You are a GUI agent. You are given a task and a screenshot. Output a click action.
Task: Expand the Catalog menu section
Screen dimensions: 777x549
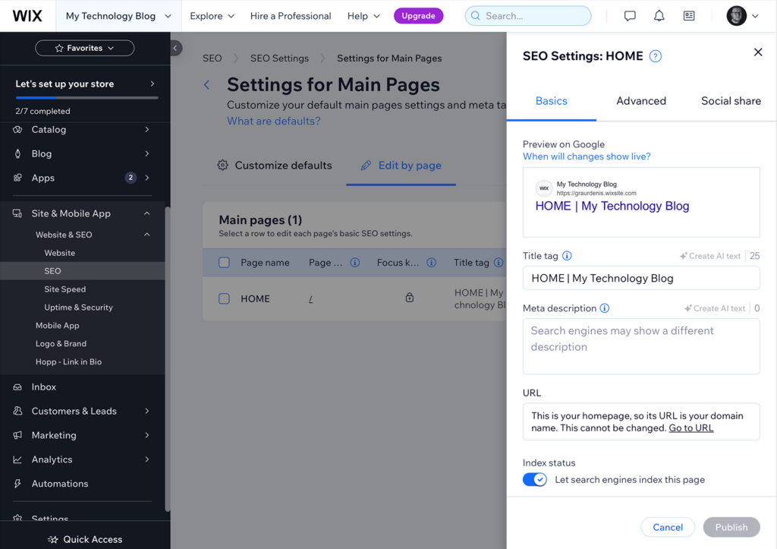point(146,129)
